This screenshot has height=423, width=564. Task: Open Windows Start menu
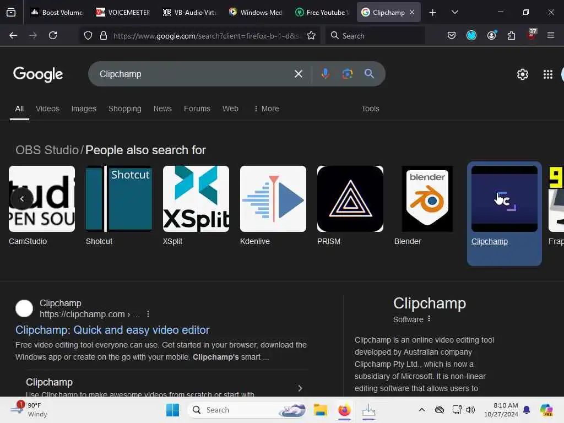(x=172, y=410)
